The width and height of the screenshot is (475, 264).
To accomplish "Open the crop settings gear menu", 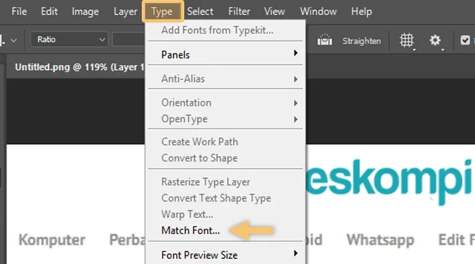I will (436, 40).
